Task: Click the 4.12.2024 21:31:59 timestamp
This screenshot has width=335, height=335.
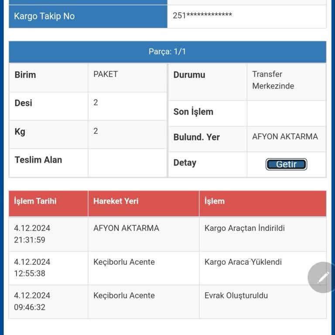Action: [32, 234]
